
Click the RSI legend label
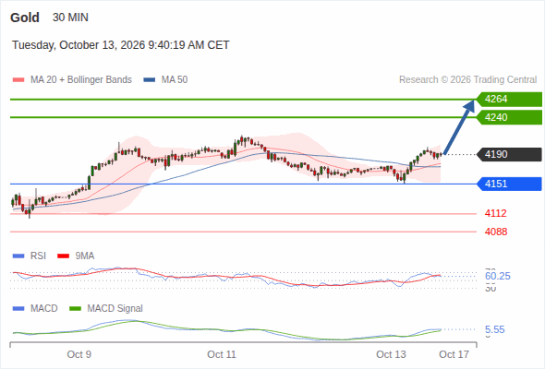[x=38, y=256]
